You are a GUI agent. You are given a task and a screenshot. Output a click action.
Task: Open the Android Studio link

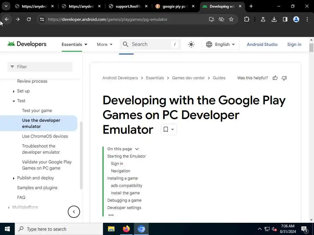click(x=262, y=44)
